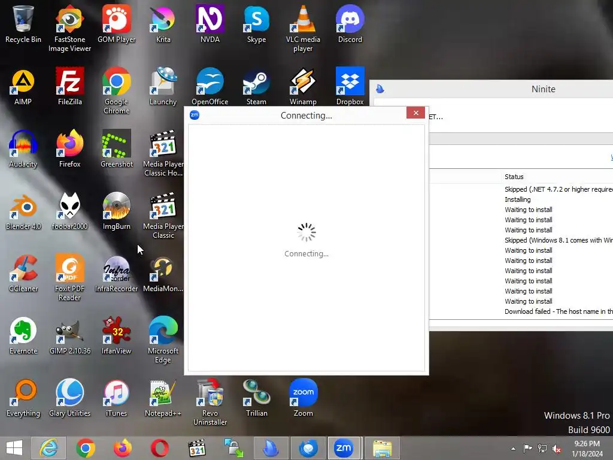The width and height of the screenshot is (613, 460).
Task: Click the NVDA desktop shortcut
Action: point(210,24)
